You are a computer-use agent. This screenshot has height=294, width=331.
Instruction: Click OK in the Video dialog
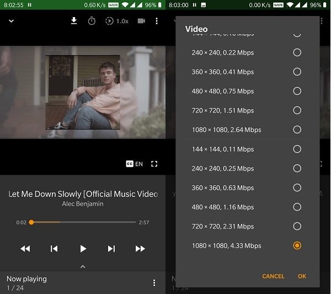(302, 276)
